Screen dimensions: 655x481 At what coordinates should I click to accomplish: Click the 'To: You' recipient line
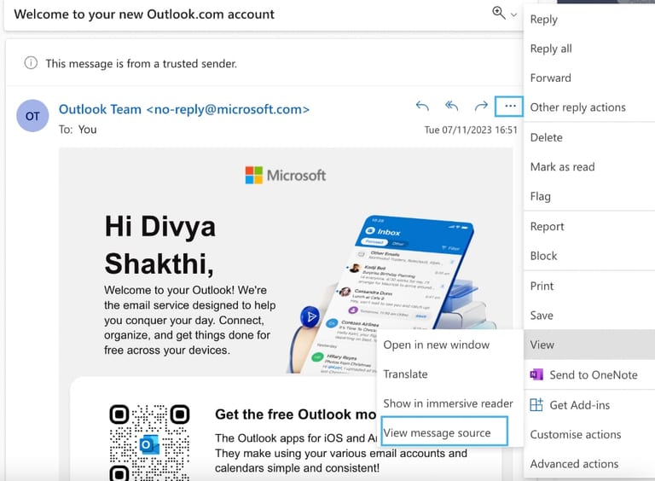78,130
